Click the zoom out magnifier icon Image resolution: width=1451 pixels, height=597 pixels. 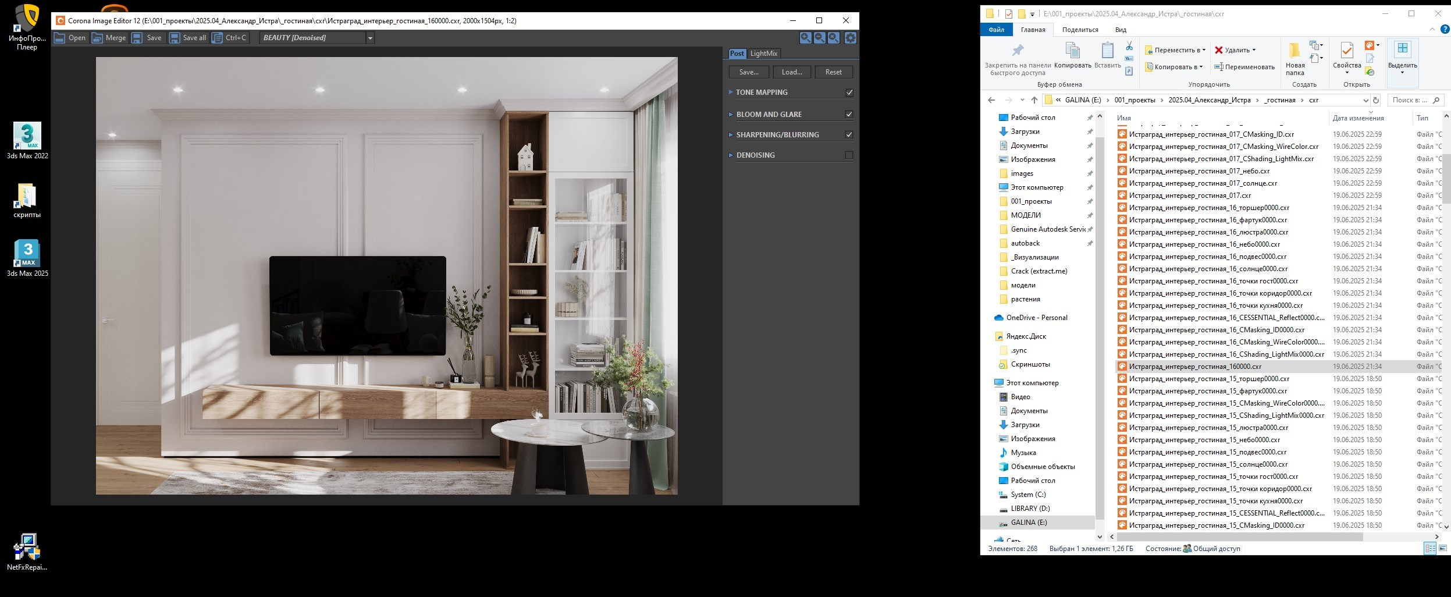click(x=819, y=38)
